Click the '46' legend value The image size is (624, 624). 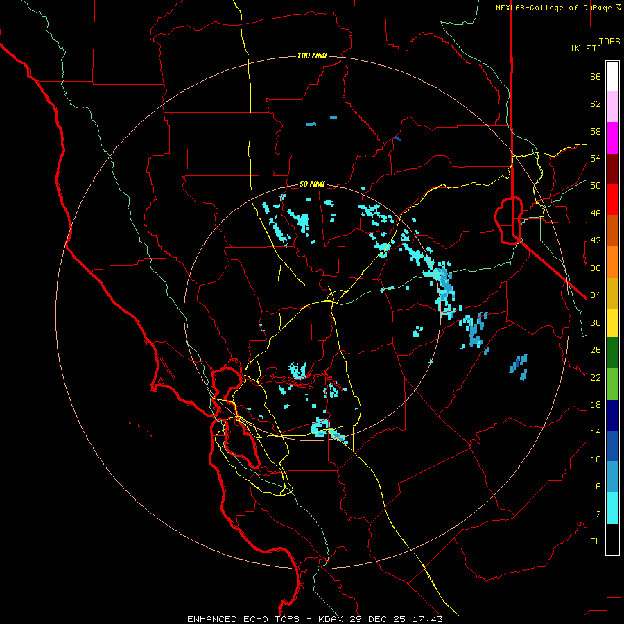coord(596,214)
